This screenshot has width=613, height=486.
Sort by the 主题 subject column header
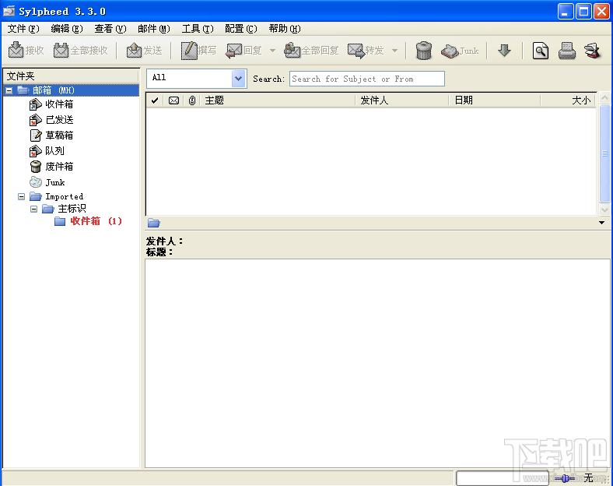278,100
